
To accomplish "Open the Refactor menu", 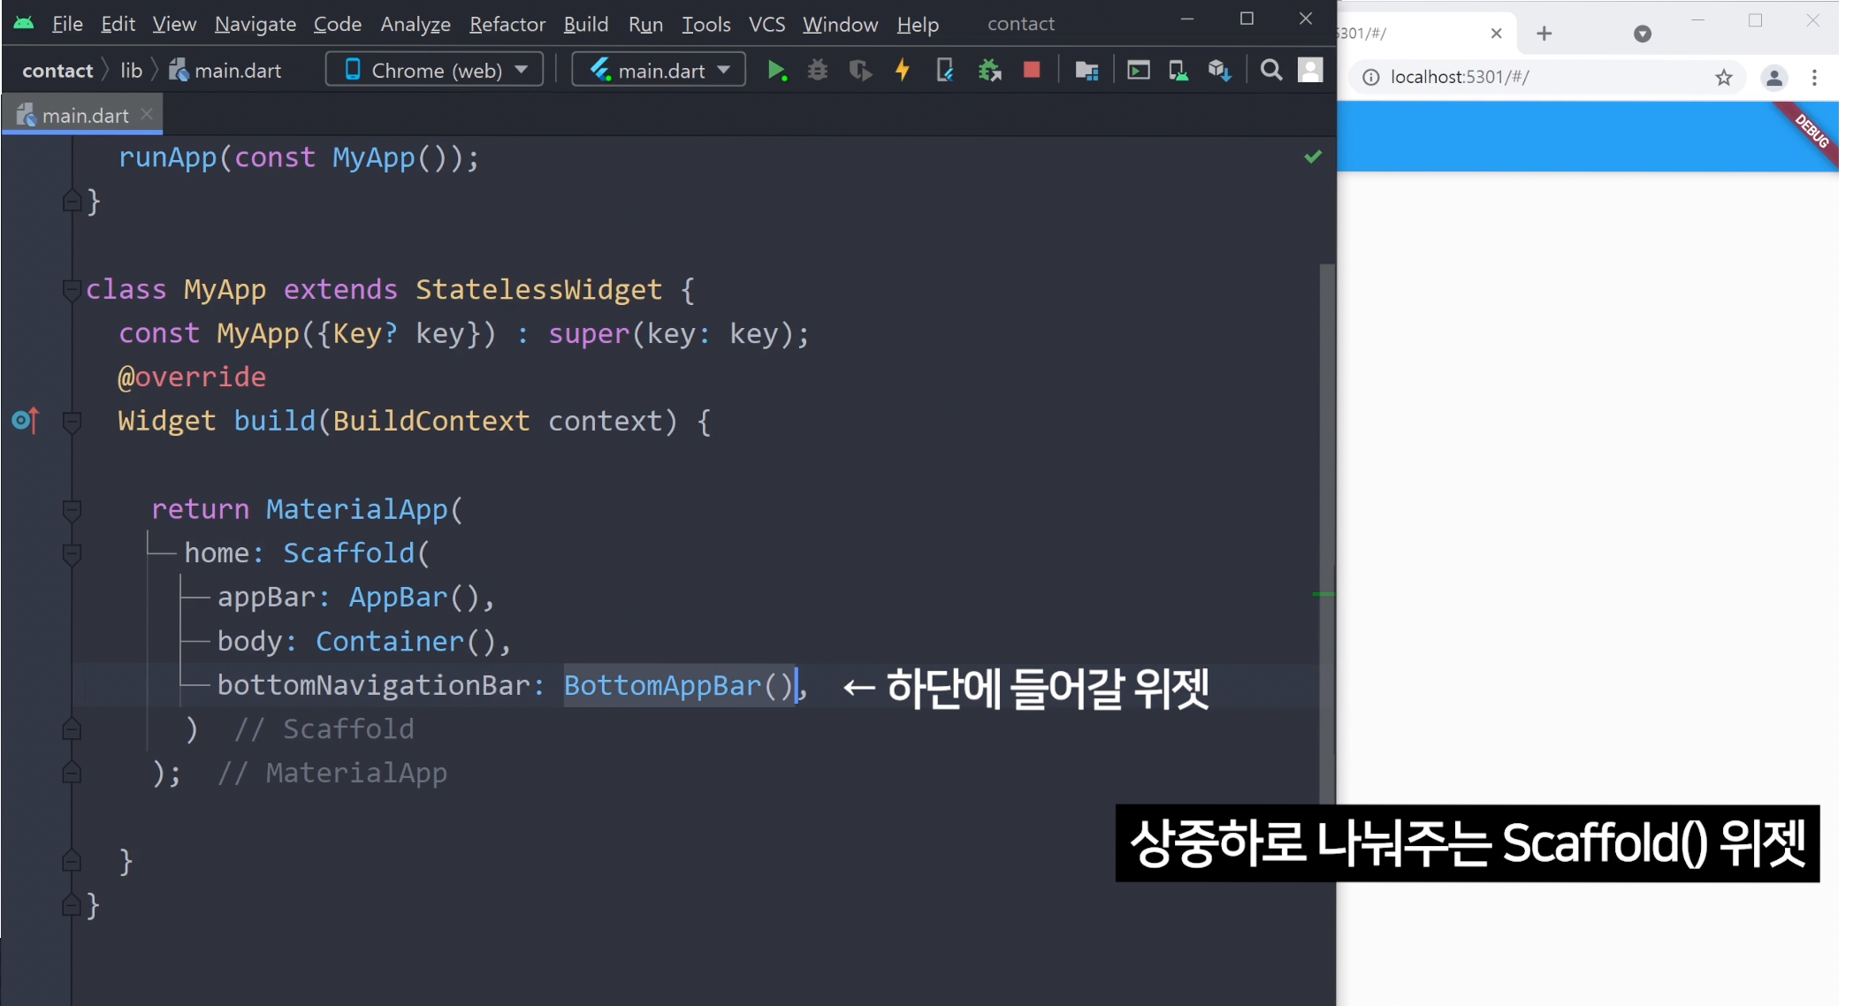I will 507,24.
